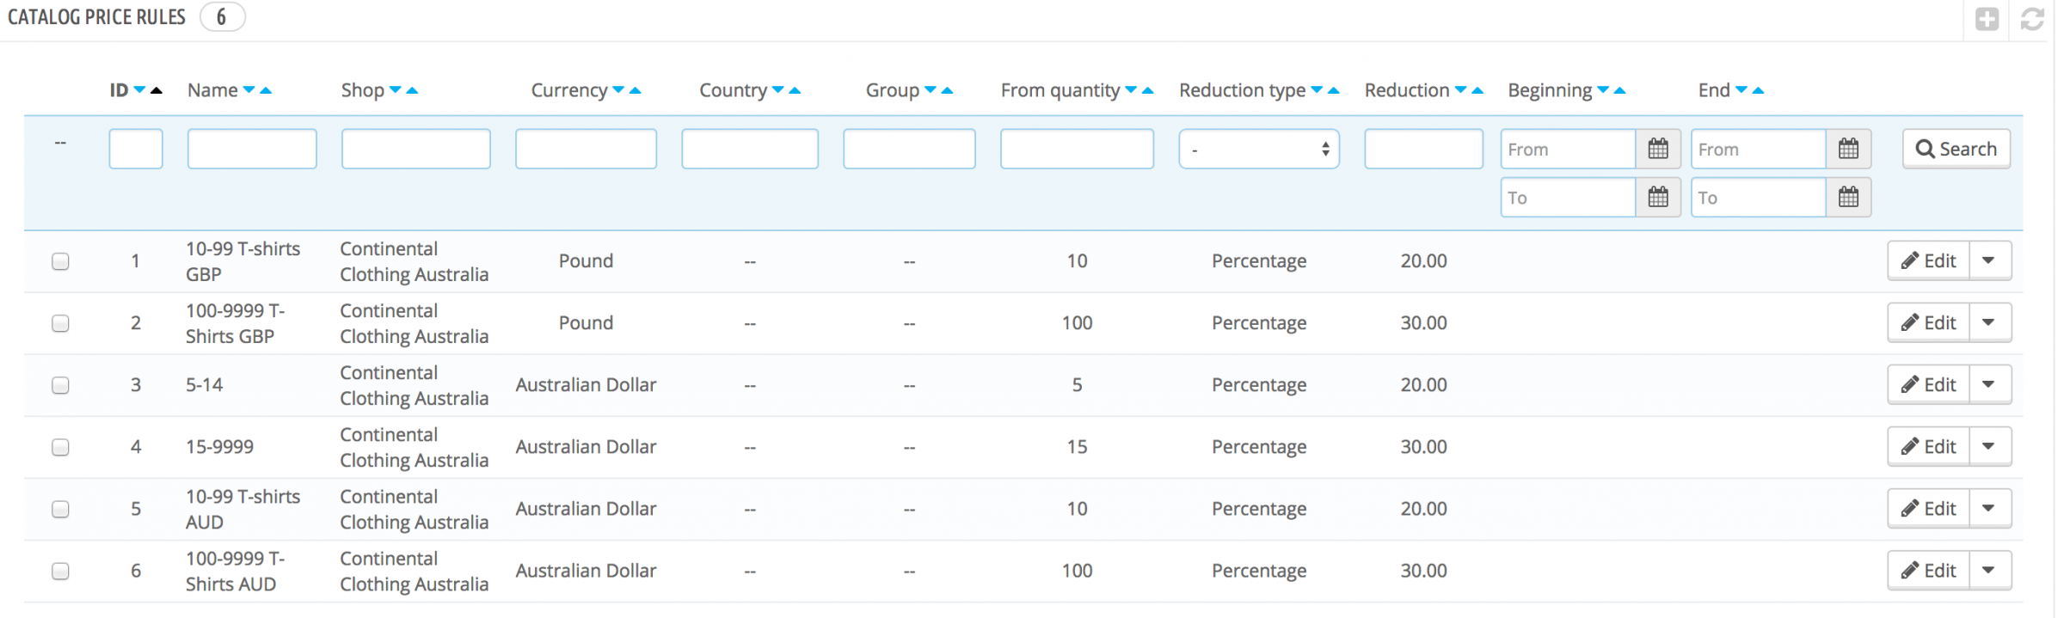Image resolution: width=2064 pixels, height=618 pixels.
Task: Click the add new price rule plus icon
Action: click(1987, 19)
